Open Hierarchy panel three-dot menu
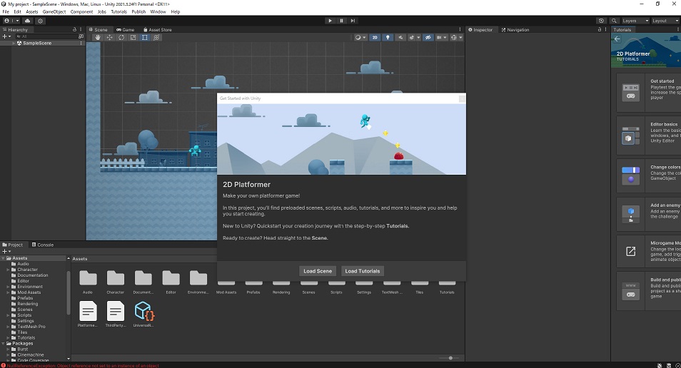The height and width of the screenshot is (368, 681). click(81, 29)
